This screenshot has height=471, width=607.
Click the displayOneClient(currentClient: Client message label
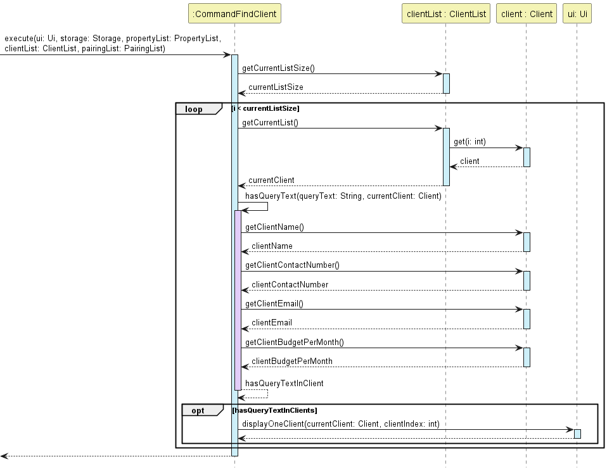341,424
